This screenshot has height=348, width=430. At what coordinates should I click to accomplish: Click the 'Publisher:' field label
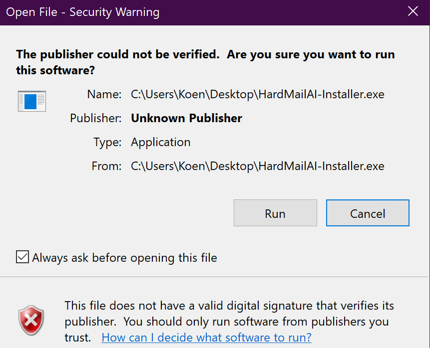[96, 118]
